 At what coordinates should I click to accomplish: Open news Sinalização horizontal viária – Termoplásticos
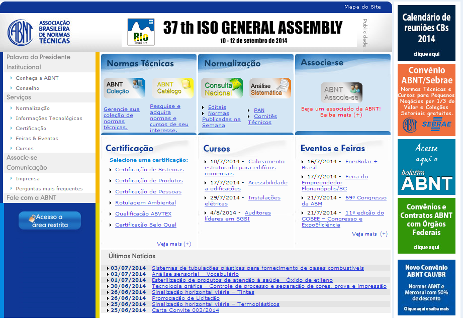point(216,304)
